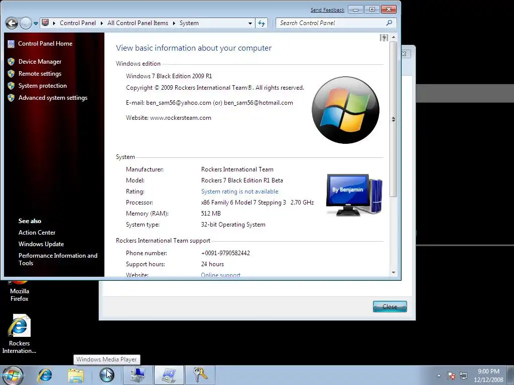
Task: Click the shield icon beside Remote settings
Action: pyautogui.click(x=11, y=74)
